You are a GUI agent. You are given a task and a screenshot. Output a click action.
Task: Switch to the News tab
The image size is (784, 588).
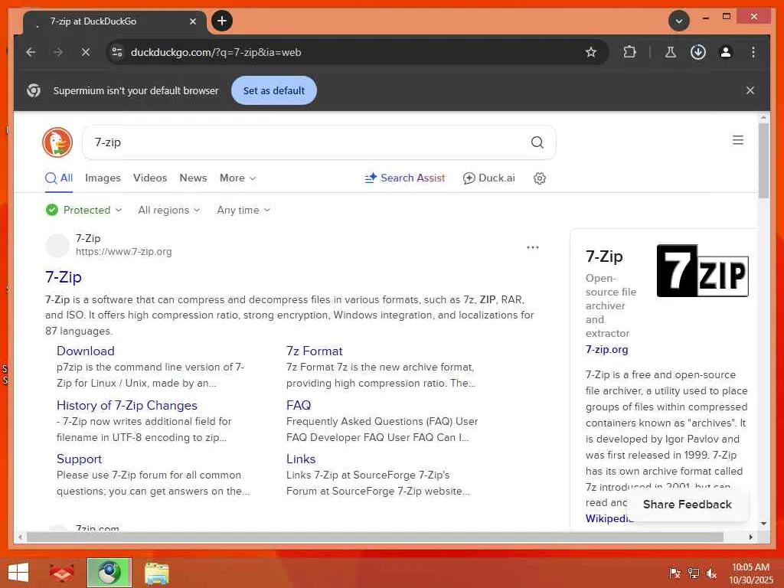193,178
